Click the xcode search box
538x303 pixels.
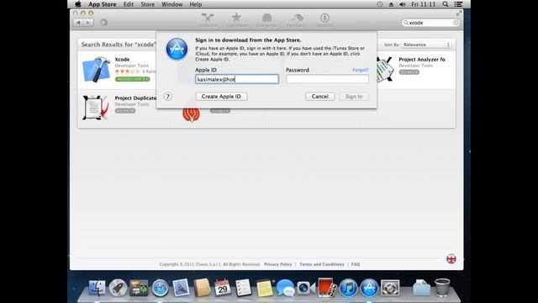[x=430, y=23]
